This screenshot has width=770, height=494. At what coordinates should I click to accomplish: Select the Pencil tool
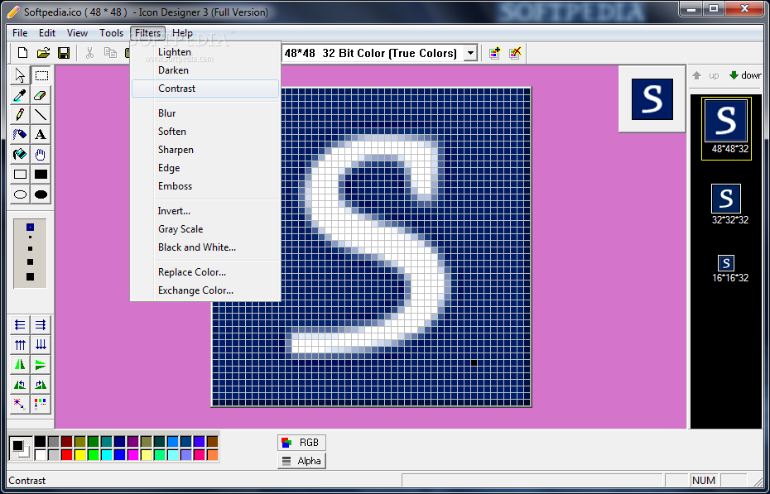[x=20, y=115]
